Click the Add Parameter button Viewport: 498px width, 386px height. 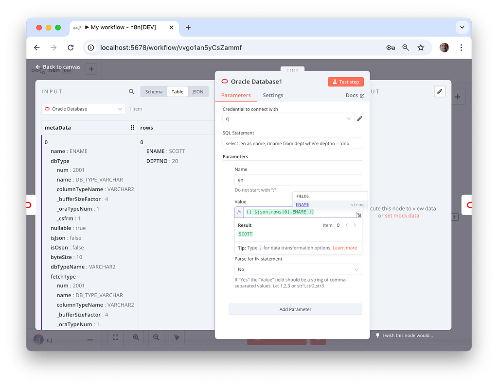[295, 309]
